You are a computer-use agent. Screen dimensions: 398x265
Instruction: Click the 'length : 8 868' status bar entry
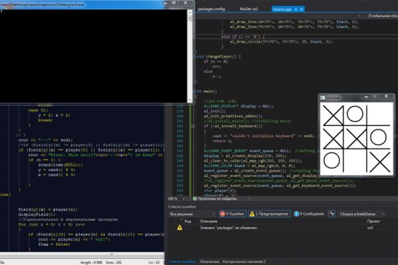pos(91,262)
